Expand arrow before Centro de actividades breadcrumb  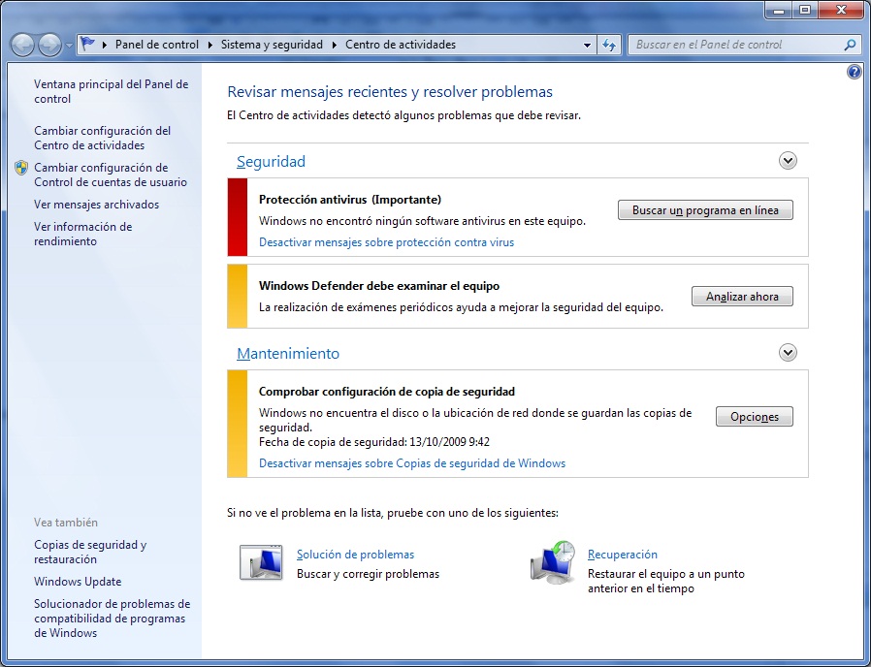tap(335, 45)
